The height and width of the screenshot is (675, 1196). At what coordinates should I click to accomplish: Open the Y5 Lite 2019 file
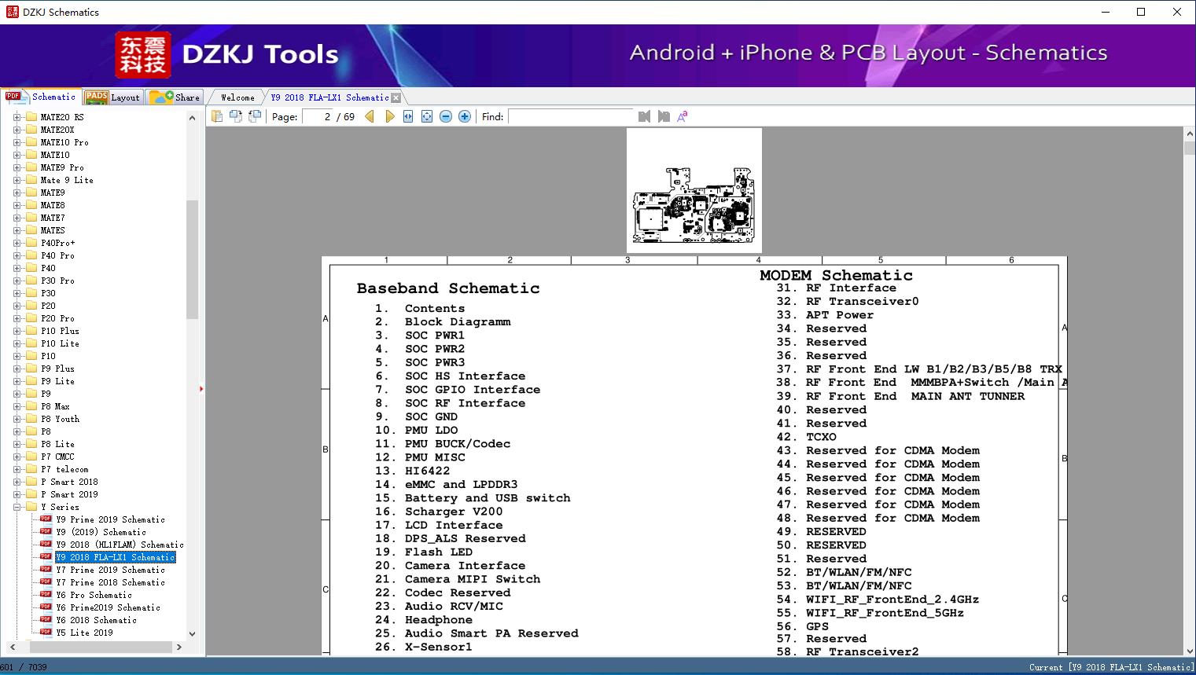click(85, 633)
